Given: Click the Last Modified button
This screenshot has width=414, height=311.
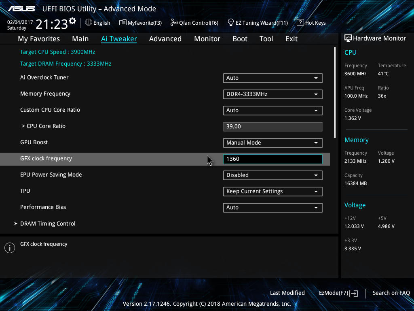Looking at the screenshot, I should click(x=287, y=293).
